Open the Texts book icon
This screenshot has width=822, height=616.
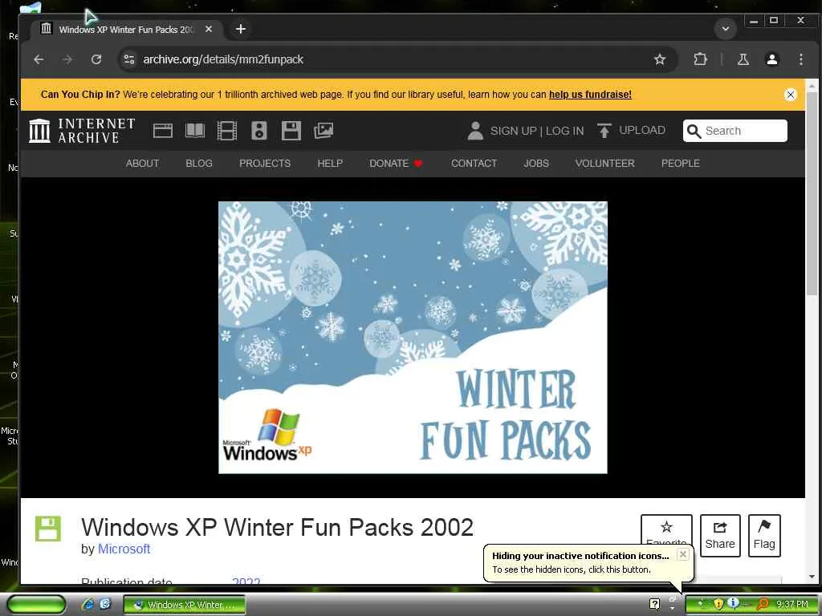pyautogui.click(x=195, y=131)
